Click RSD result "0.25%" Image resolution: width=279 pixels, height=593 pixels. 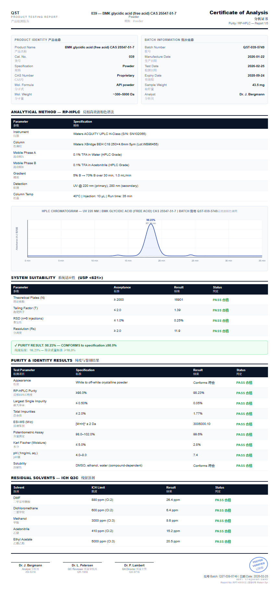click(x=179, y=321)
